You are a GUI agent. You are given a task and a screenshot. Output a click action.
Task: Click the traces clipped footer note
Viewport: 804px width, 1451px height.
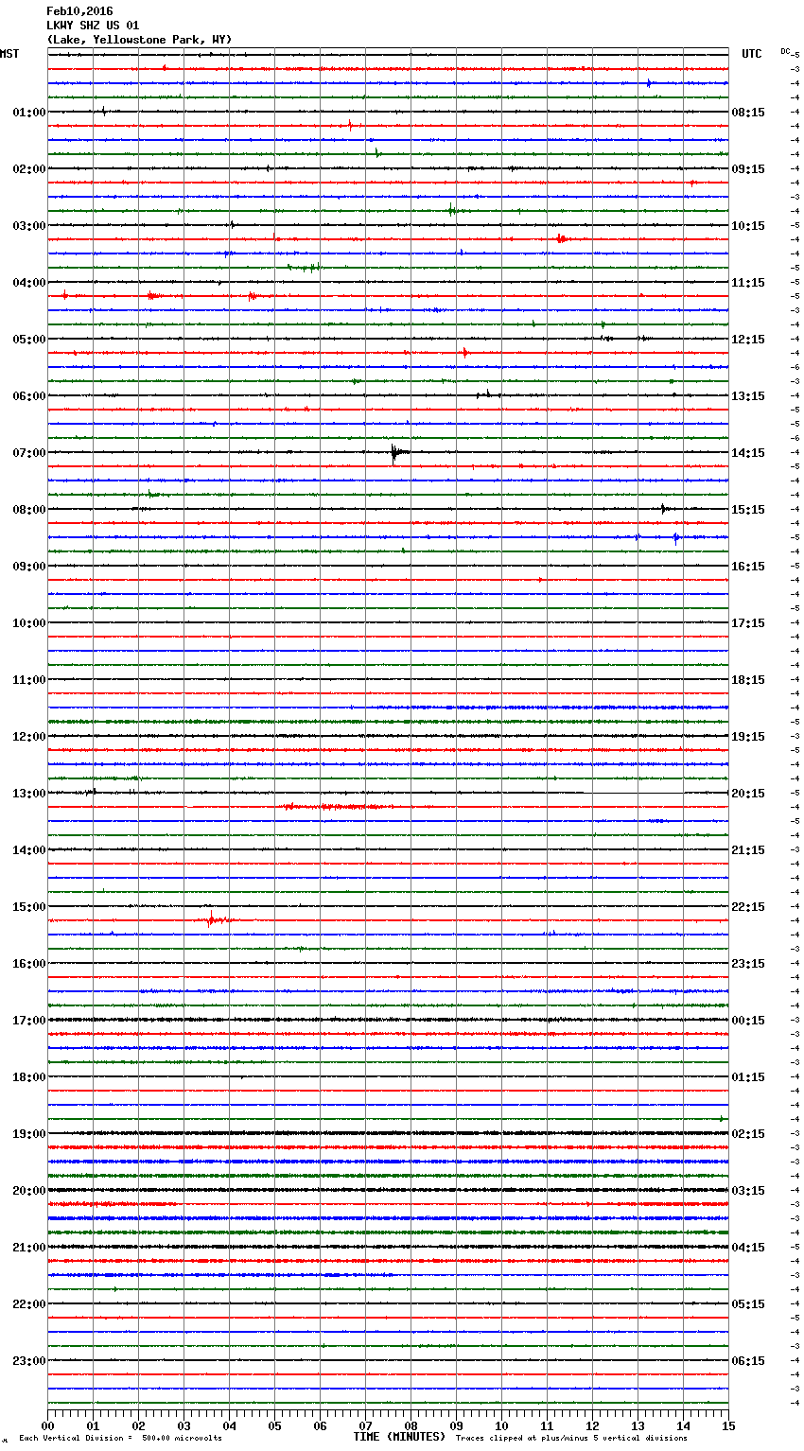coord(571,1438)
